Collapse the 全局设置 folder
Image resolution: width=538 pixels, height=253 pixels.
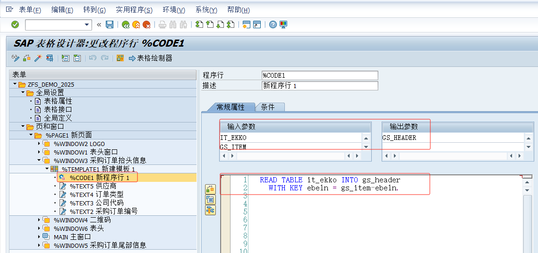point(23,93)
